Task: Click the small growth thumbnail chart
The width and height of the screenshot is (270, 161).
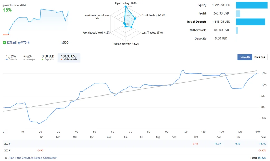Action: click(36, 22)
